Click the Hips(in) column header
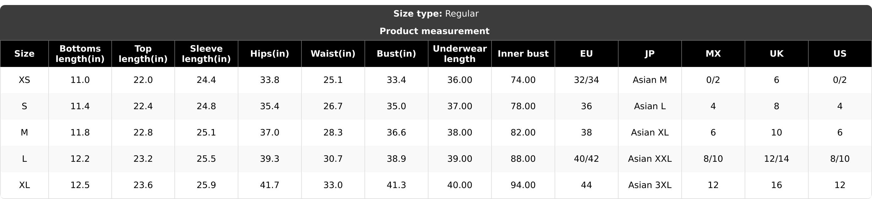The image size is (872, 199). (269, 54)
